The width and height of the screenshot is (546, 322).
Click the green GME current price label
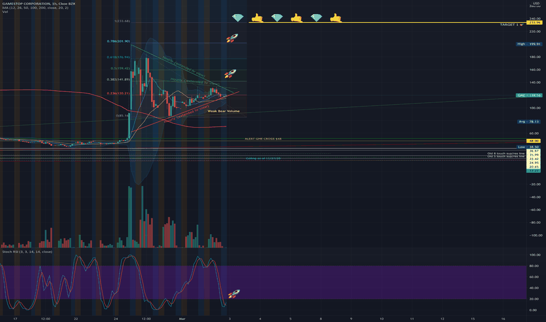(x=529, y=95)
